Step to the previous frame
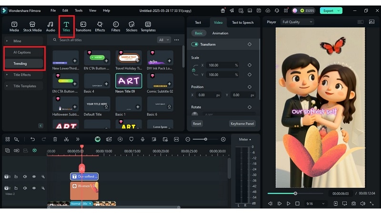381x214 pixels. [270, 204]
